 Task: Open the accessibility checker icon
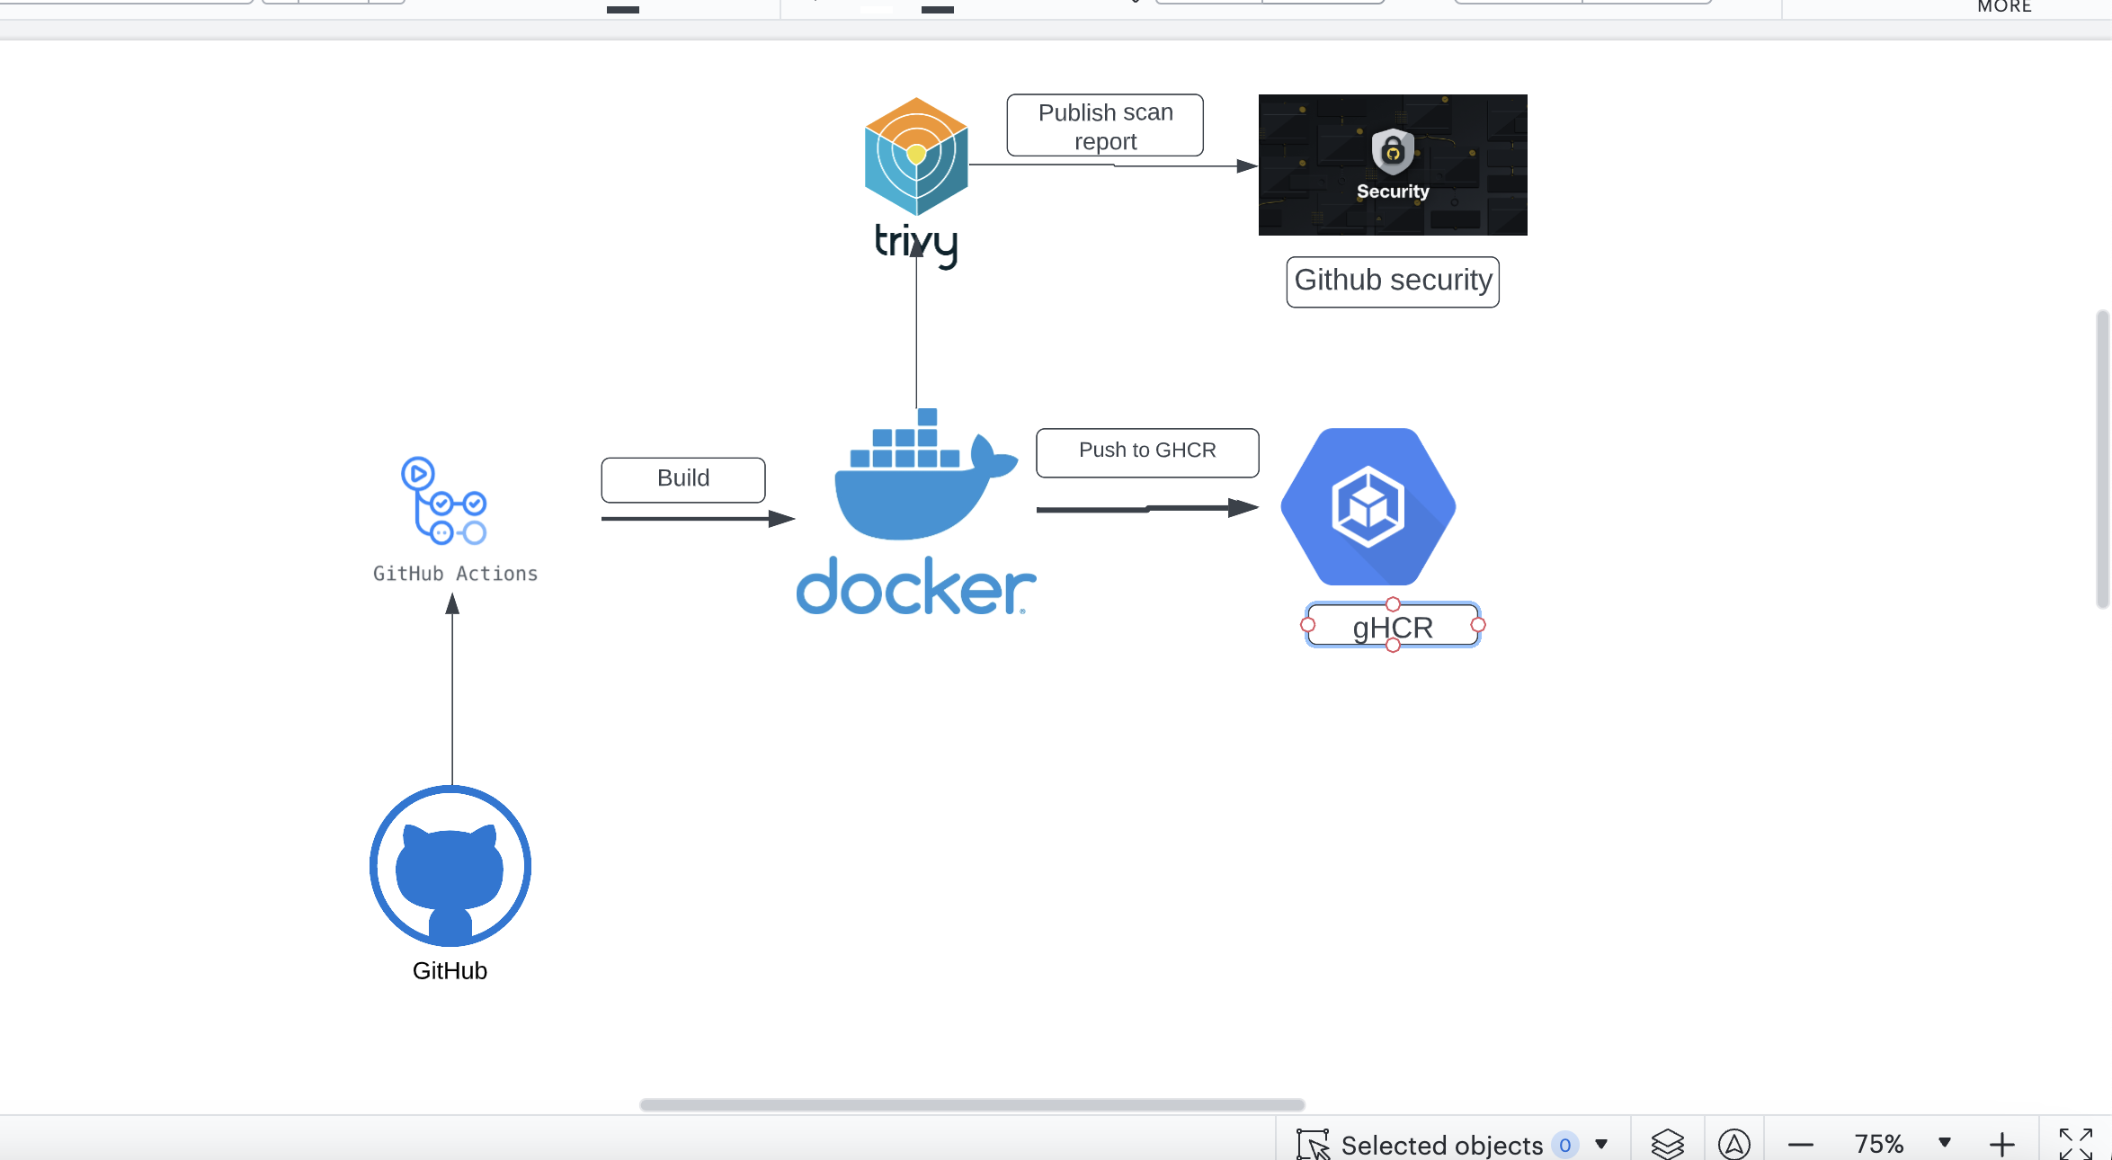(1733, 1144)
